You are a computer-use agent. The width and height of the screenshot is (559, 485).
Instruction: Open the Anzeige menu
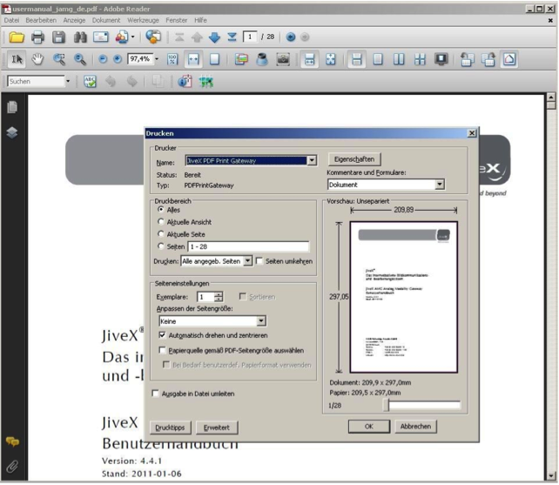(x=74, y=20)
